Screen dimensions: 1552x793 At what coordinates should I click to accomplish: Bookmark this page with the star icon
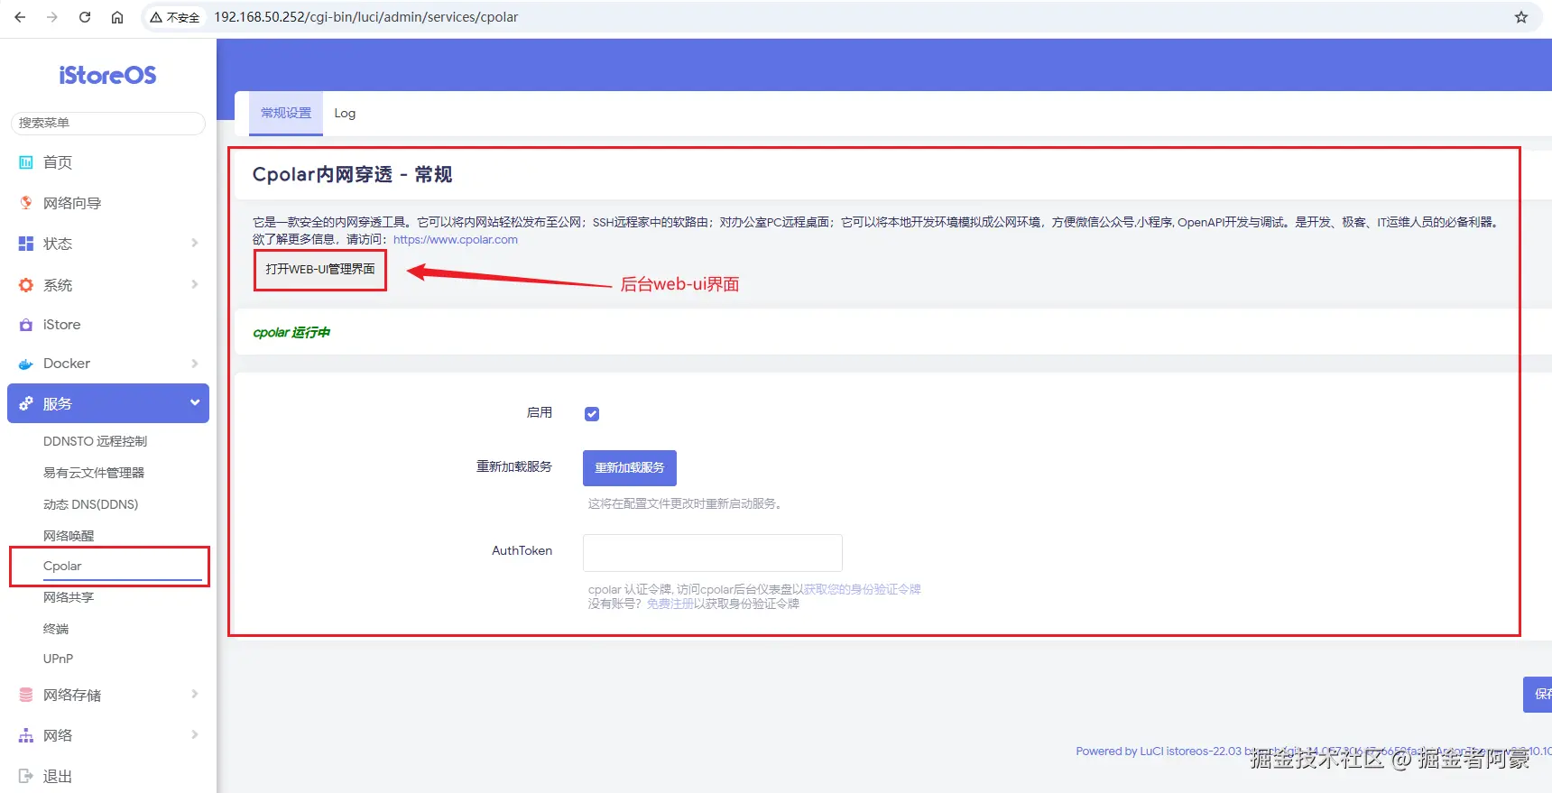(1521, 17)
